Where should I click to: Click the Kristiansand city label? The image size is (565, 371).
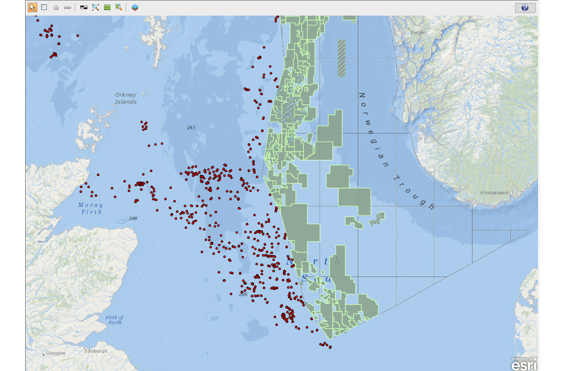[494, 193]
